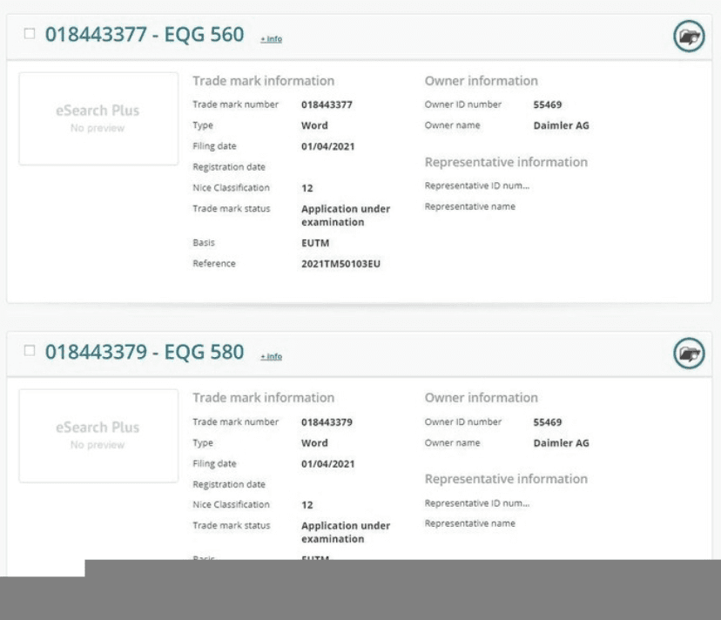Open the 018443379 - EQG 580 title
Image resolution: width=721 pixels, height=620 pixels.
tap(145, 352)
